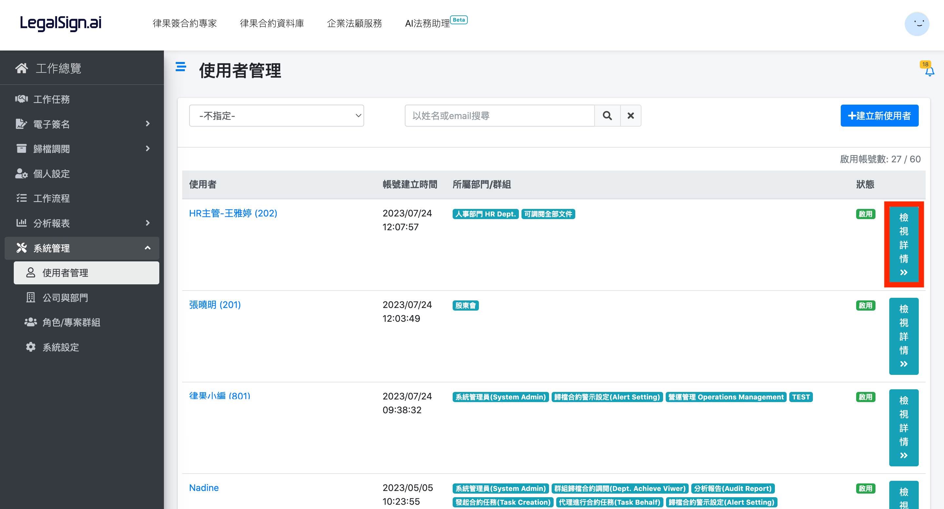This screenshot has height=509, width=944.
Task: Select 公司與部門 under 系統管理
Action: [87, 297]
